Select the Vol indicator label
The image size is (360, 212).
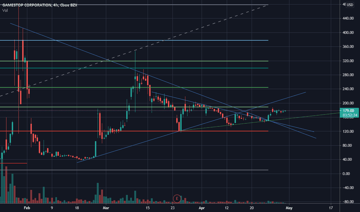pyautogui.click(x=5, y=10)
